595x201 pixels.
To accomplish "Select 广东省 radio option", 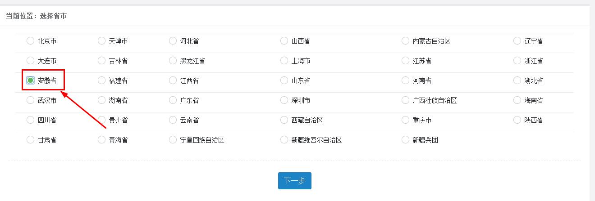I will 173,100.
